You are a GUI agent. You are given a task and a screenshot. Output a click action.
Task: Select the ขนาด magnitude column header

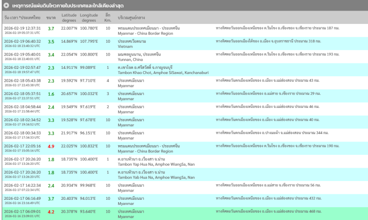(x=51, y=17)
